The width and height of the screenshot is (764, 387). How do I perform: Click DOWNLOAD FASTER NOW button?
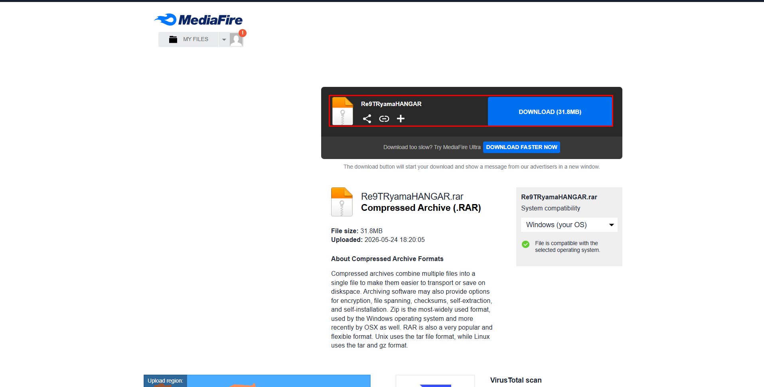point(521,147)
